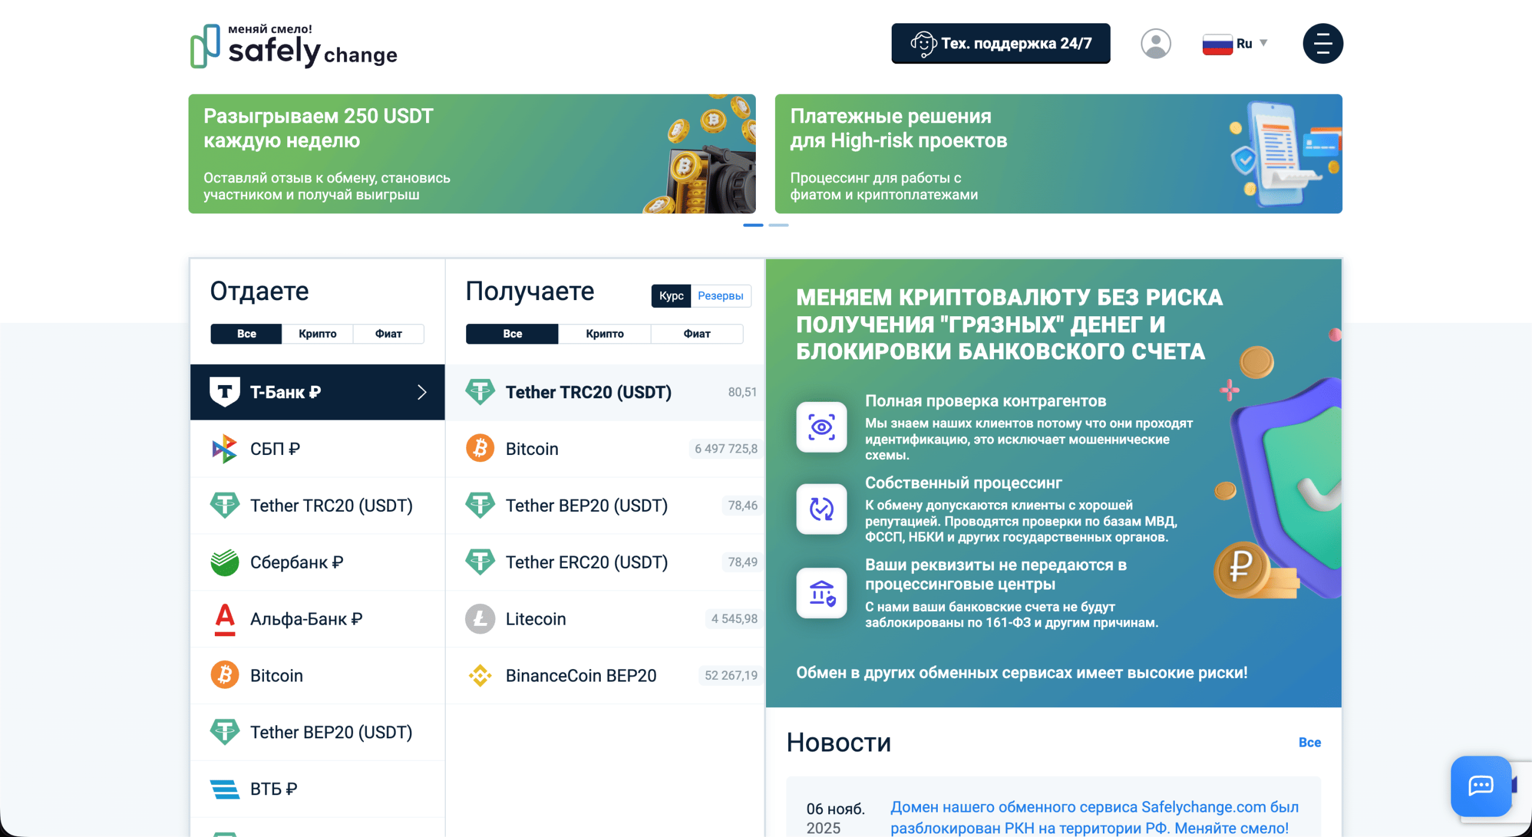Select Крипто tab under Отдаете
The height and width of the screenshot is (837, 1532).
click(x=317, y=334)
